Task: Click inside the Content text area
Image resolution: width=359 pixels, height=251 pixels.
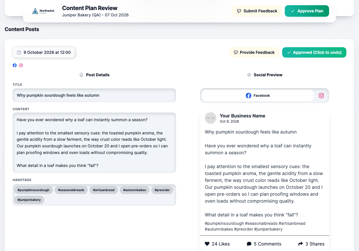Action: click(94, 143)
